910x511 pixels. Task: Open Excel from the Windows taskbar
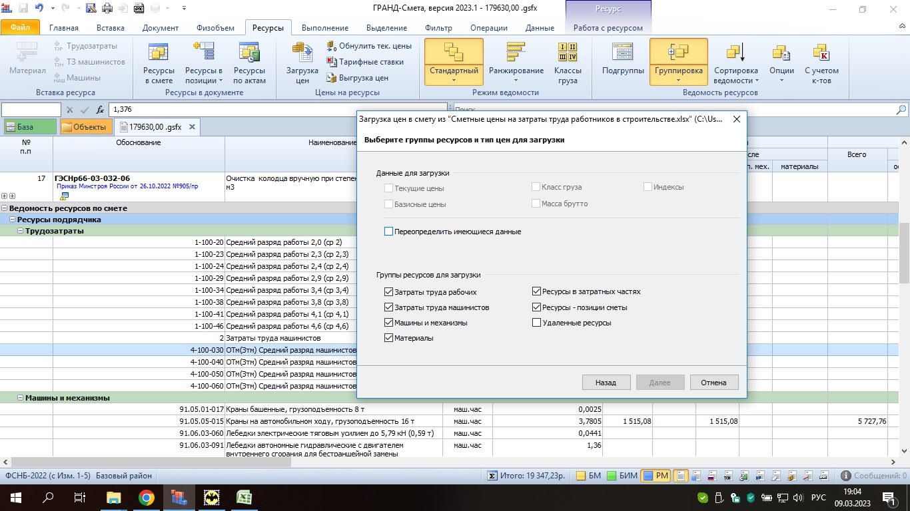[243, 497]
